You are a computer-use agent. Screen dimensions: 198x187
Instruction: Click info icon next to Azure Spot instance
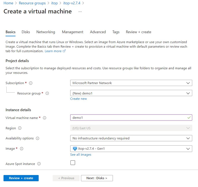pyautogui.click(x=39, y=164)
